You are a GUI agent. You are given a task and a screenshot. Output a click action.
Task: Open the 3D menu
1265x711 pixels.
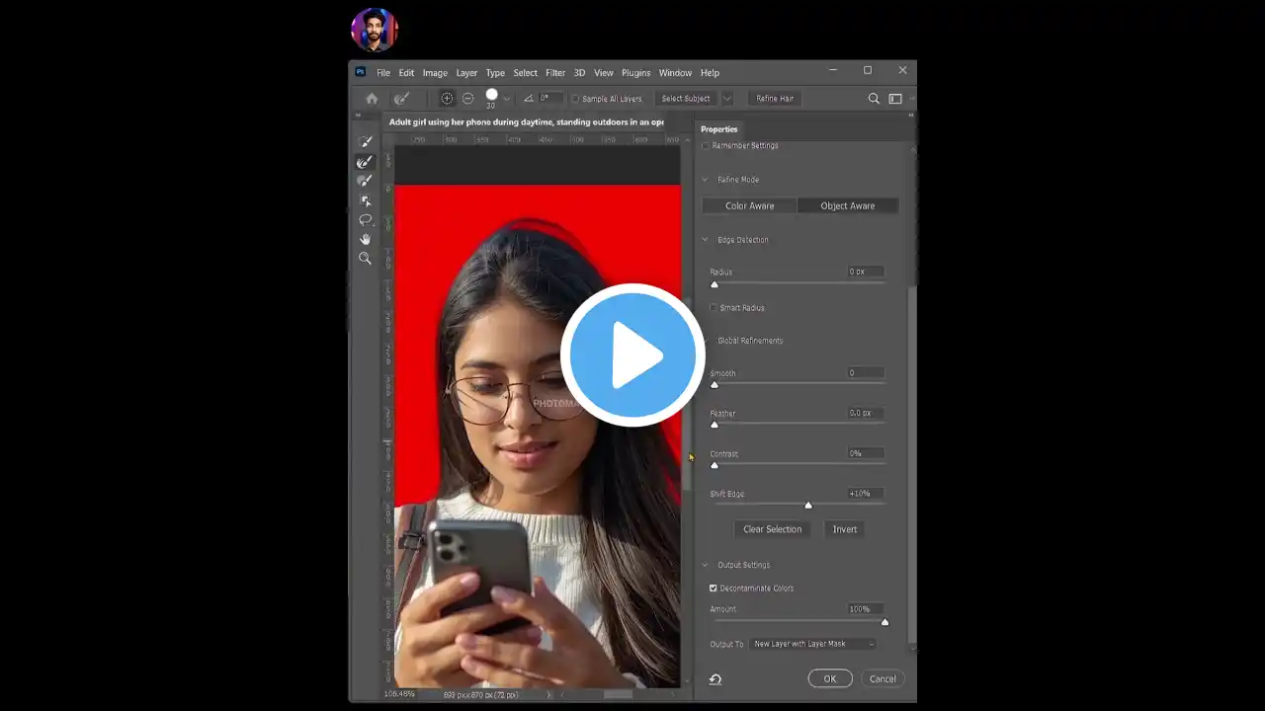tap(579, 73)
